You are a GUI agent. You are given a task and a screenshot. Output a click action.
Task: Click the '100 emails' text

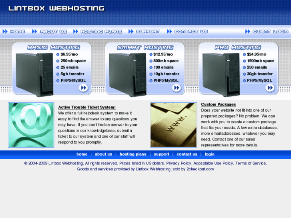(163, 67)
